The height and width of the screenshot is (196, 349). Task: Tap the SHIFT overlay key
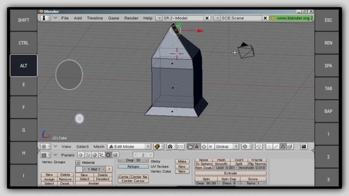[x=23, y=20]
